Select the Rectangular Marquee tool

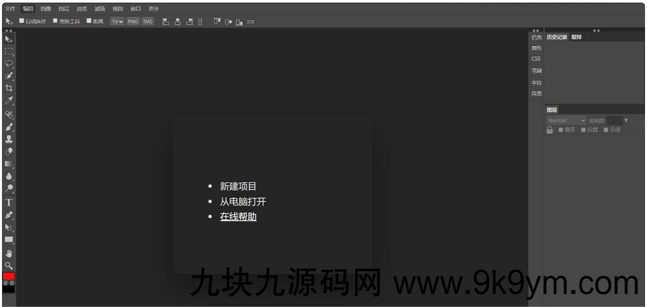click(9, 51)
